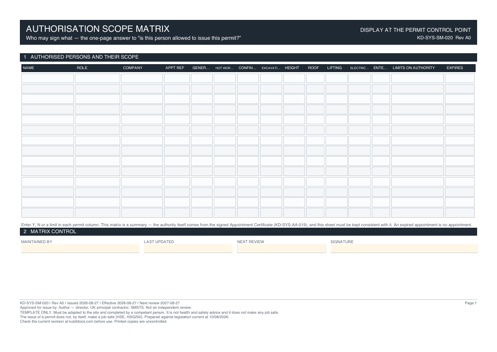Click the HEIGHT column header
The image size is (497, 352).
click(292, 68)
